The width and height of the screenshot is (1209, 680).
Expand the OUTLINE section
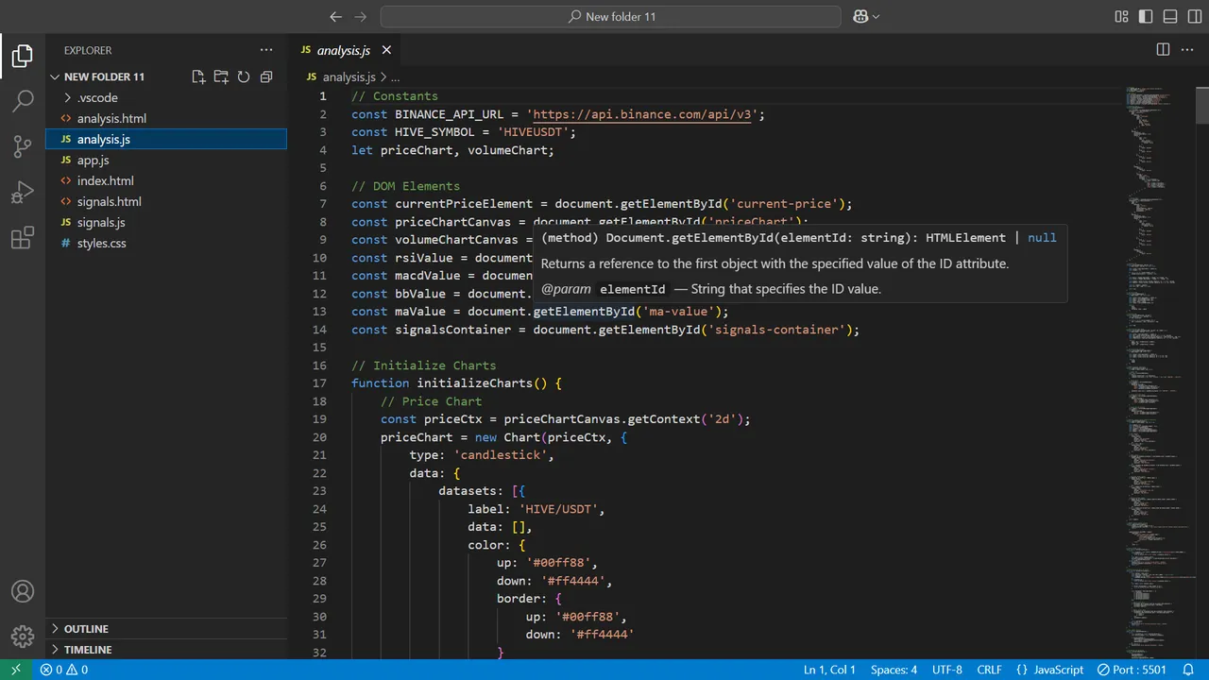point(86,629)
